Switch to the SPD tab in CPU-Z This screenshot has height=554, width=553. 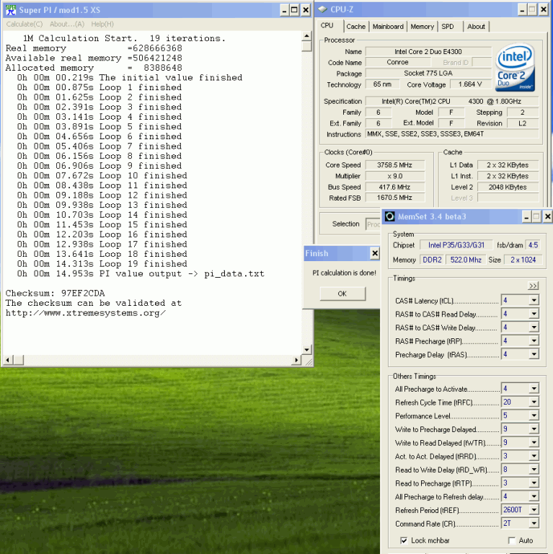point(448,27)
